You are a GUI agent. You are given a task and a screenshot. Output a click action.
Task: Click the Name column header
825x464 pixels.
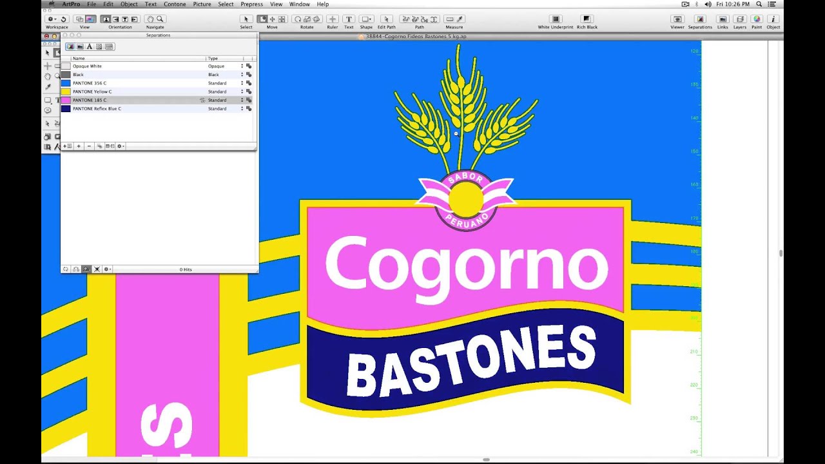[x=138, y=58]
